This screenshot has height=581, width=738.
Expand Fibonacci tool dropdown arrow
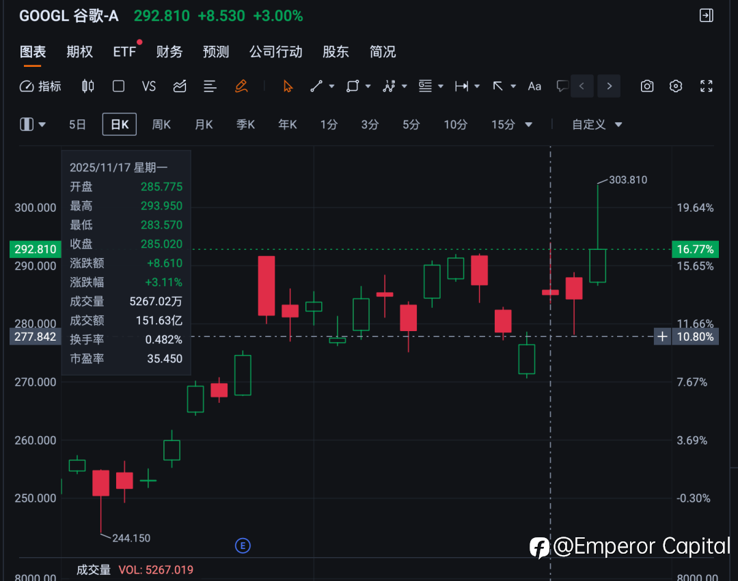point(441,87)
